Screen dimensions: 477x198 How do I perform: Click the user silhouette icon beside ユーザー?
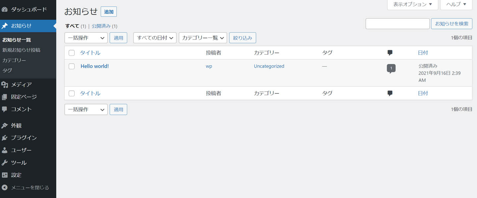pos(5,150)
